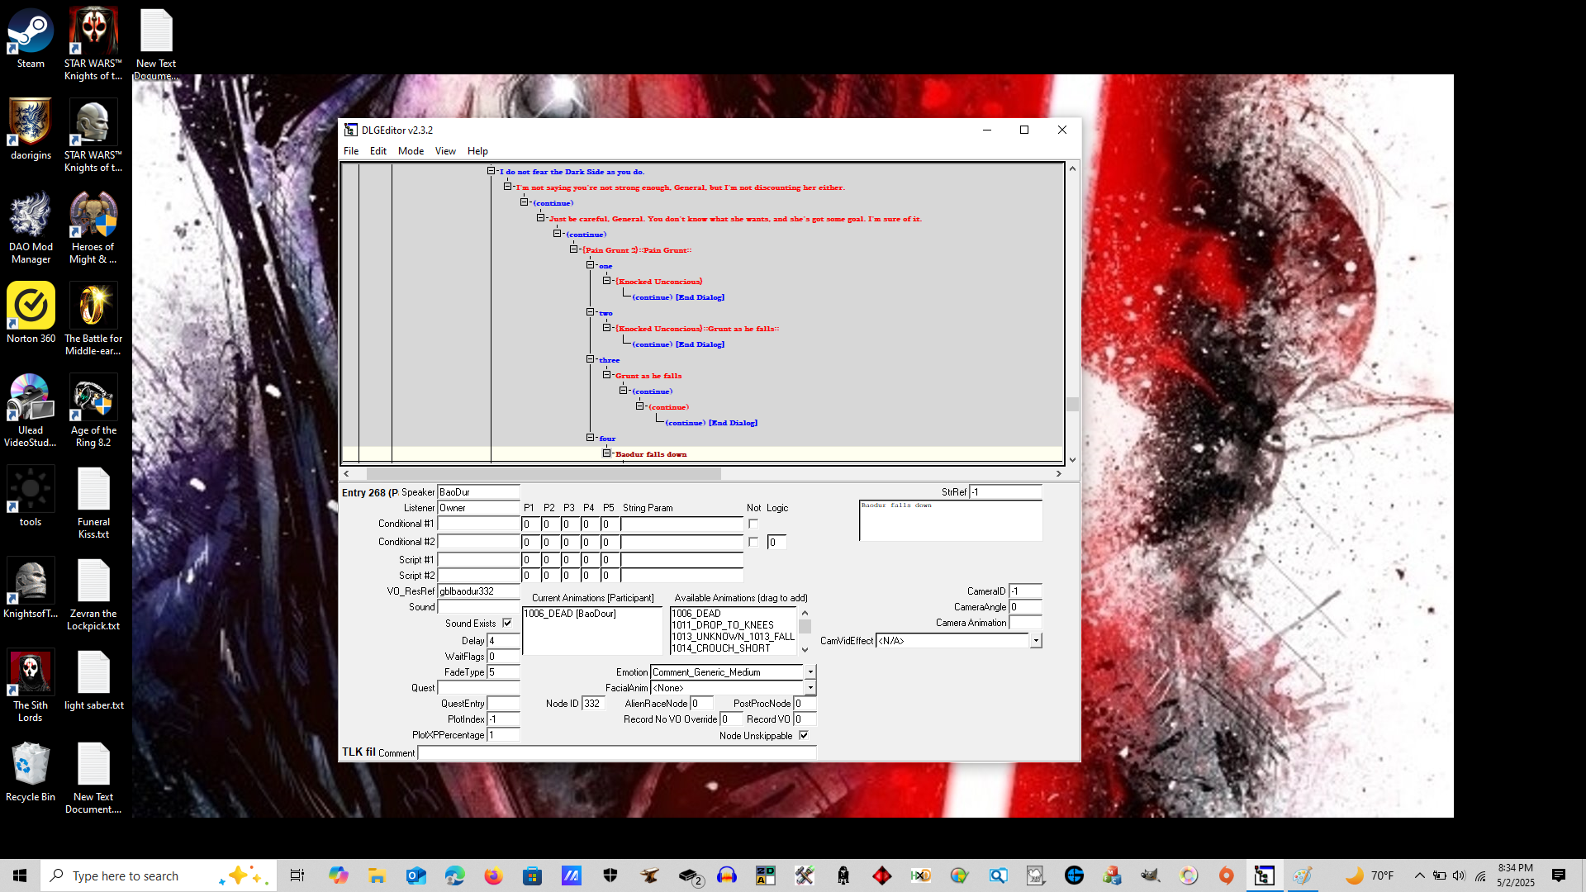This screenshot has height=892, width=1586.
Task: Click the Speaker field with BaoDur
Action: coord(478,492)
